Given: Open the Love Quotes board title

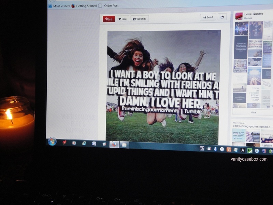Looking at the screenshot, I should point(254,14).
